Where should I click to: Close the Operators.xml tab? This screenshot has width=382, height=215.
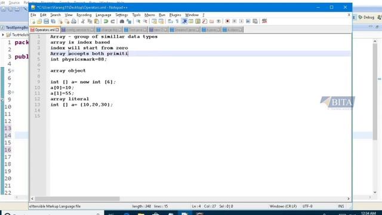57,30
